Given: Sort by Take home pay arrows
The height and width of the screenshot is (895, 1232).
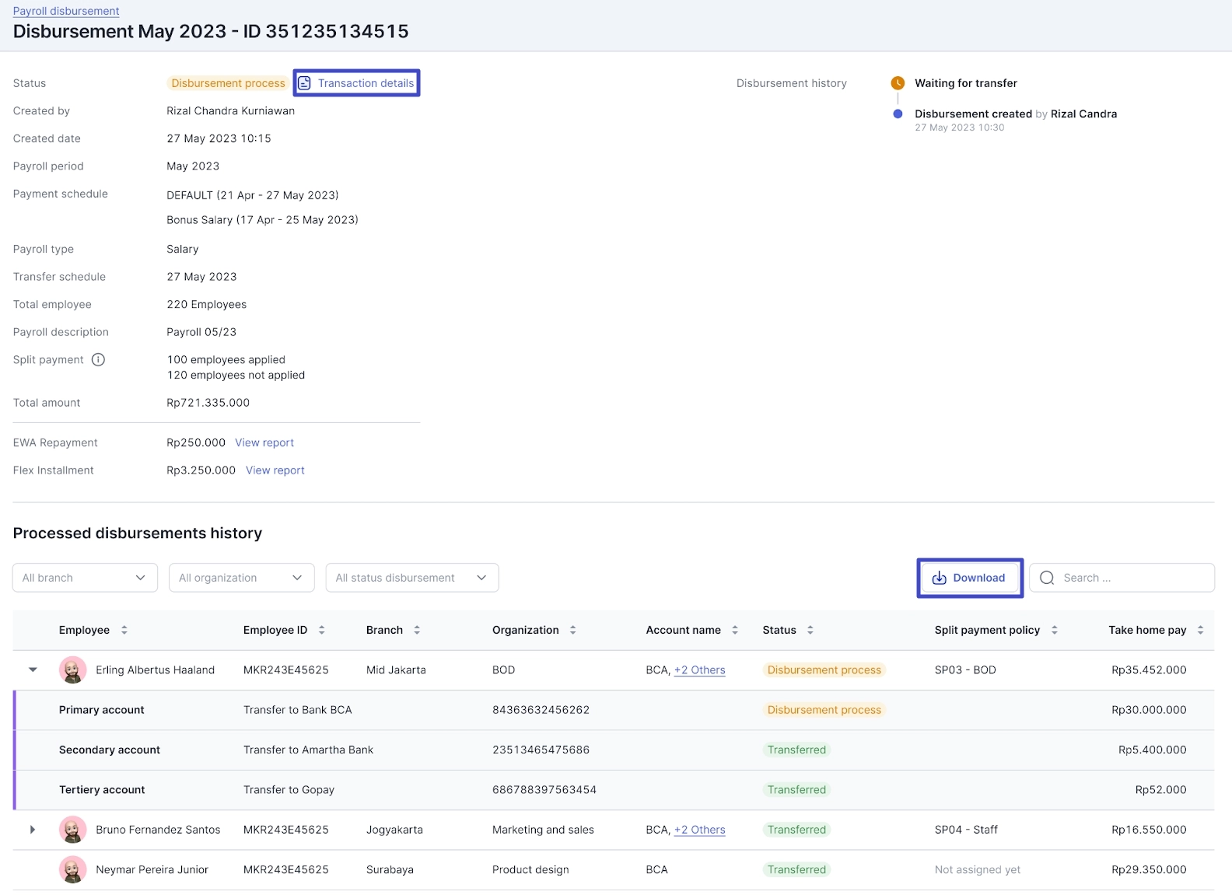Looking at the screenshot, I should [x=1200, y=630].
